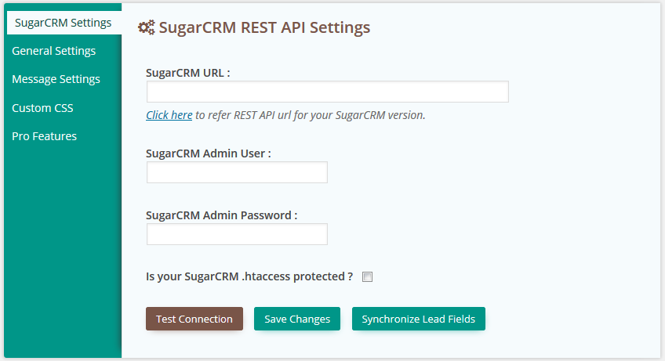
Task: Click the 'Is your SugarCRM .htaccess protected ?' label
Action: click(249, 276)
